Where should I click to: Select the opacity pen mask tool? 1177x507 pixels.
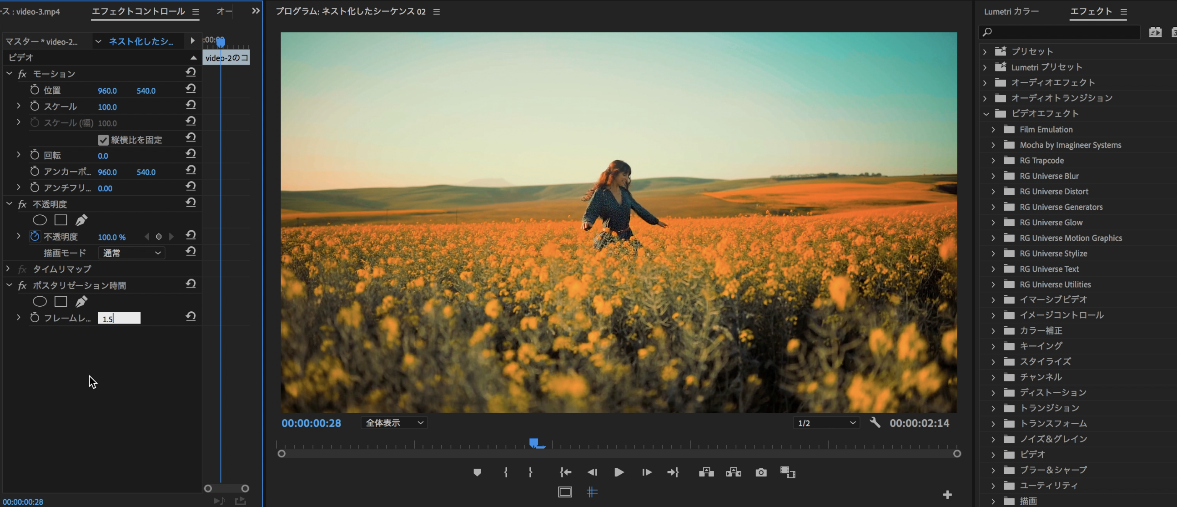point(81,220)
